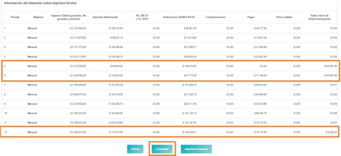Select the Art. 208 CF column header

click(143, 17)
